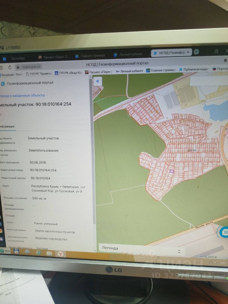Click the bookmark icon at address bar right
The image size is (228, 304).
(225, 61)
